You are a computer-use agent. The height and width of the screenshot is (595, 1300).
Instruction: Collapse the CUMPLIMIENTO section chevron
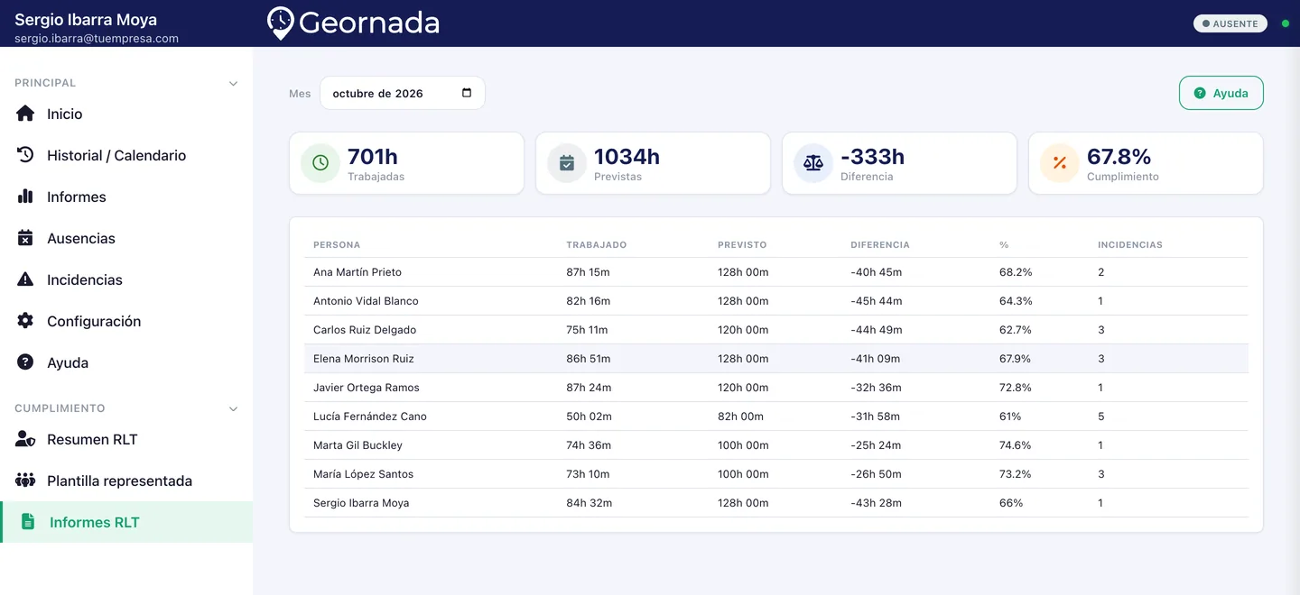point(233,408)
